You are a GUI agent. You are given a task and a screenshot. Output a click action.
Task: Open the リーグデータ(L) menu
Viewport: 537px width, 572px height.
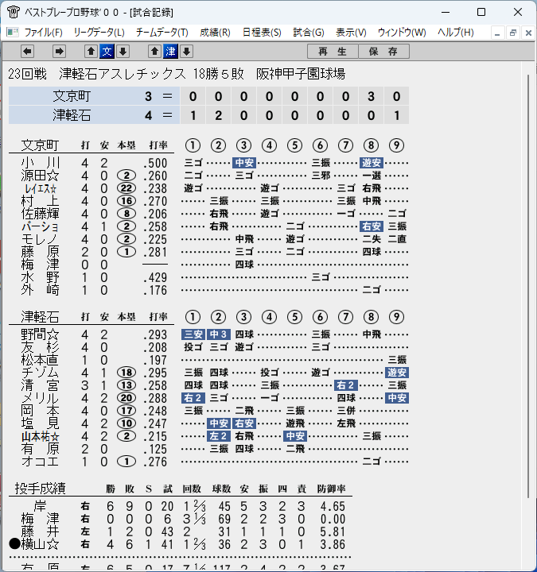pyautogui.click(x=99, y=33)
